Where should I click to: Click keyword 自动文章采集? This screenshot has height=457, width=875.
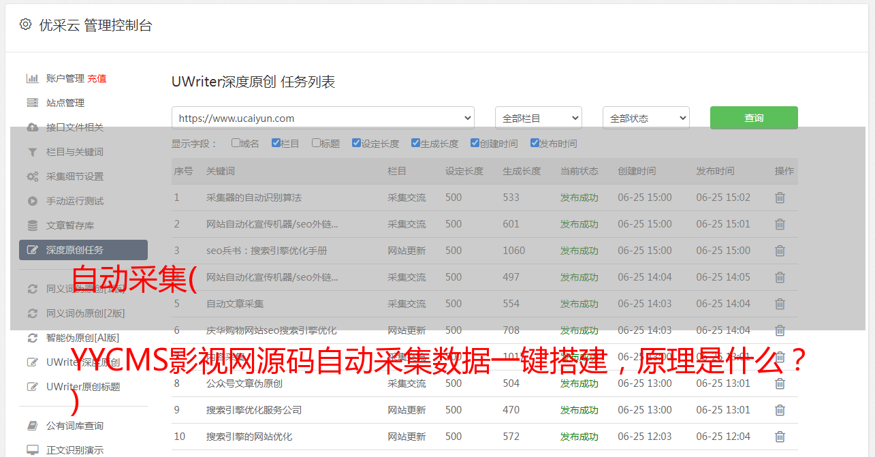coord(235,304)
